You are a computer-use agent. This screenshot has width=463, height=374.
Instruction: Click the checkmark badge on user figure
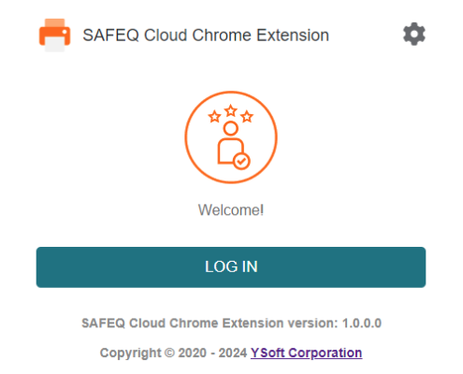click(x=241, y=162)
